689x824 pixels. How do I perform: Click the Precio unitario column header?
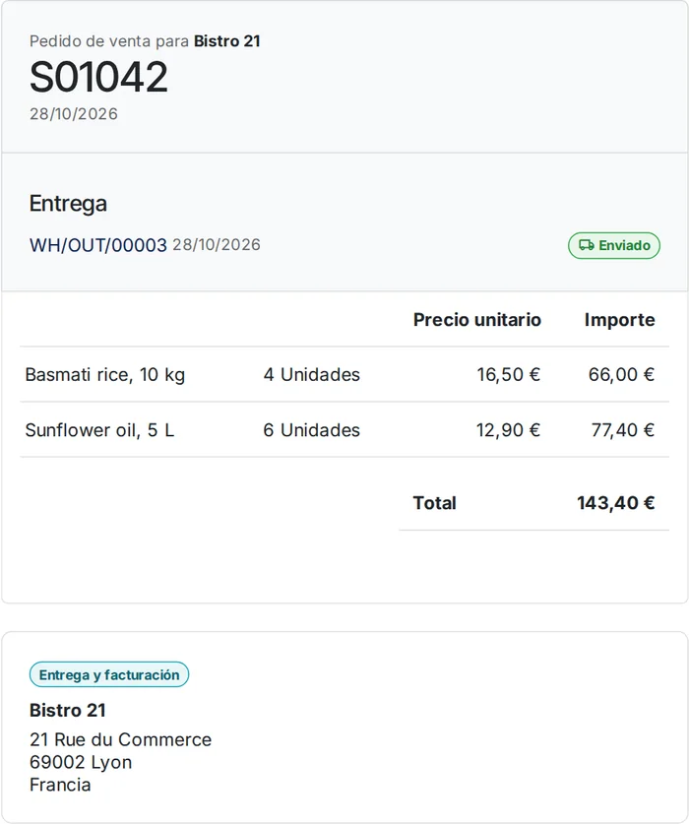pos(476,320)
